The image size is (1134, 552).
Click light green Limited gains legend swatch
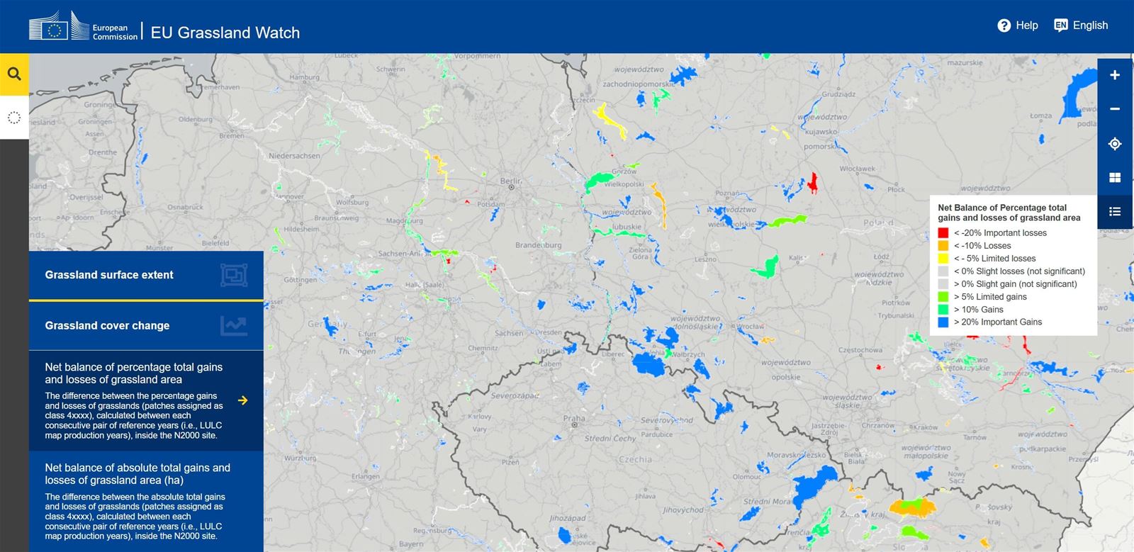pos(943,297)
